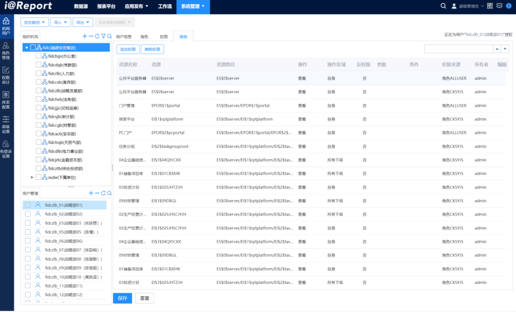
Task: Open the message icon in header
Action: pos(499,6)
